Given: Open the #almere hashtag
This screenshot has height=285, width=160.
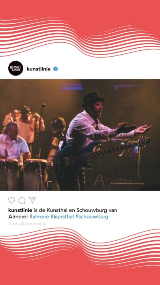Looking at the screenshot, I should pyautogui.click(x=39, y=217).
